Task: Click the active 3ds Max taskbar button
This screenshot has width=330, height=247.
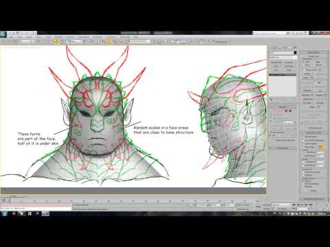Action: 45,213
